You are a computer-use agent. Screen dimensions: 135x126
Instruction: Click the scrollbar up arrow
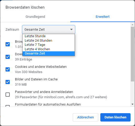coord(132,25)
